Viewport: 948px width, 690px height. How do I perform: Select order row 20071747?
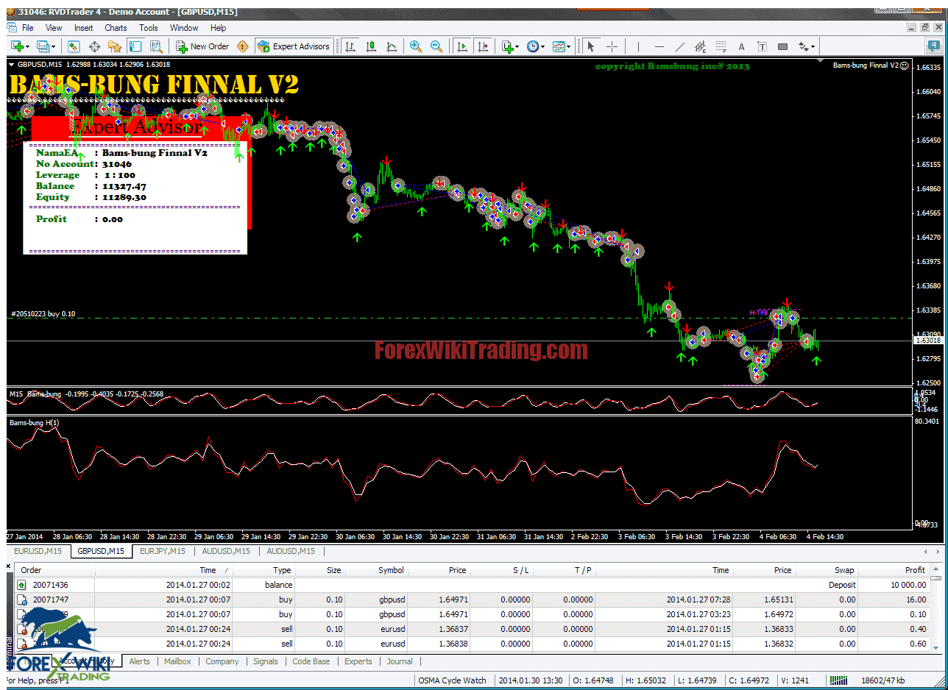tap(473, 600)
